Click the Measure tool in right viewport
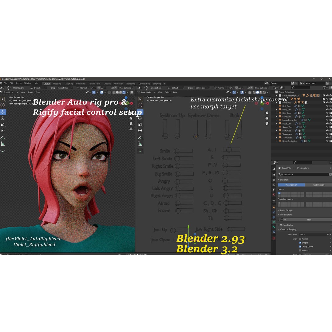This screenshot has width=332, height=332. pyautogui.click(x=140, y=144)
